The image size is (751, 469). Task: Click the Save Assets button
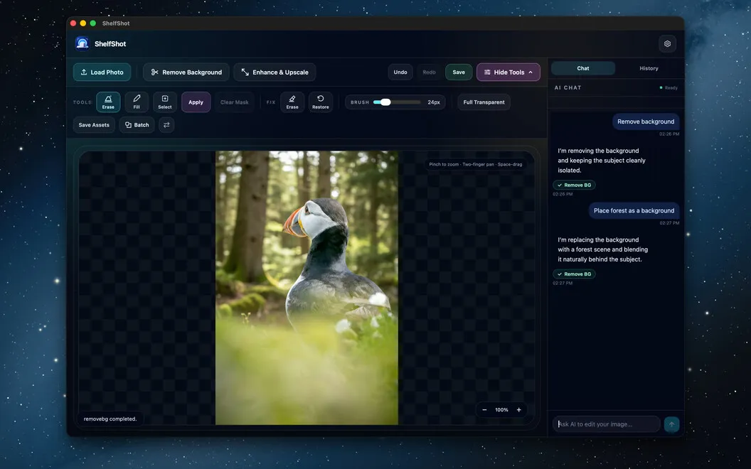pos(94,125)
